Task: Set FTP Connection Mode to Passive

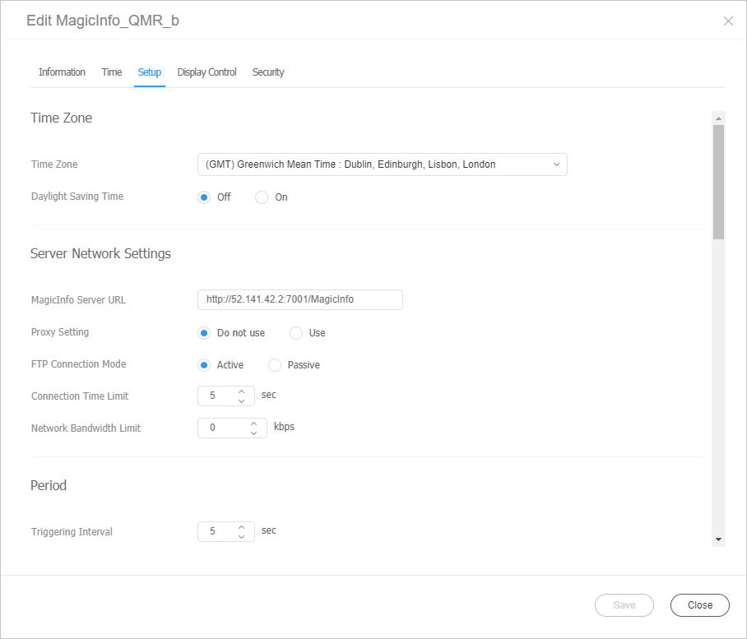Action: [275, 365]
